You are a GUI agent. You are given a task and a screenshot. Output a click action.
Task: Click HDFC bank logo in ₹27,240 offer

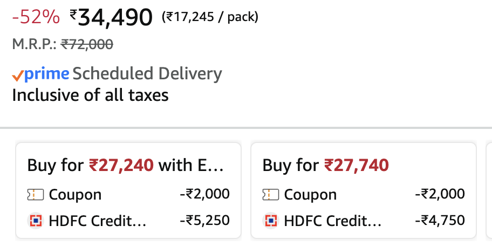[x=35, y=220]
